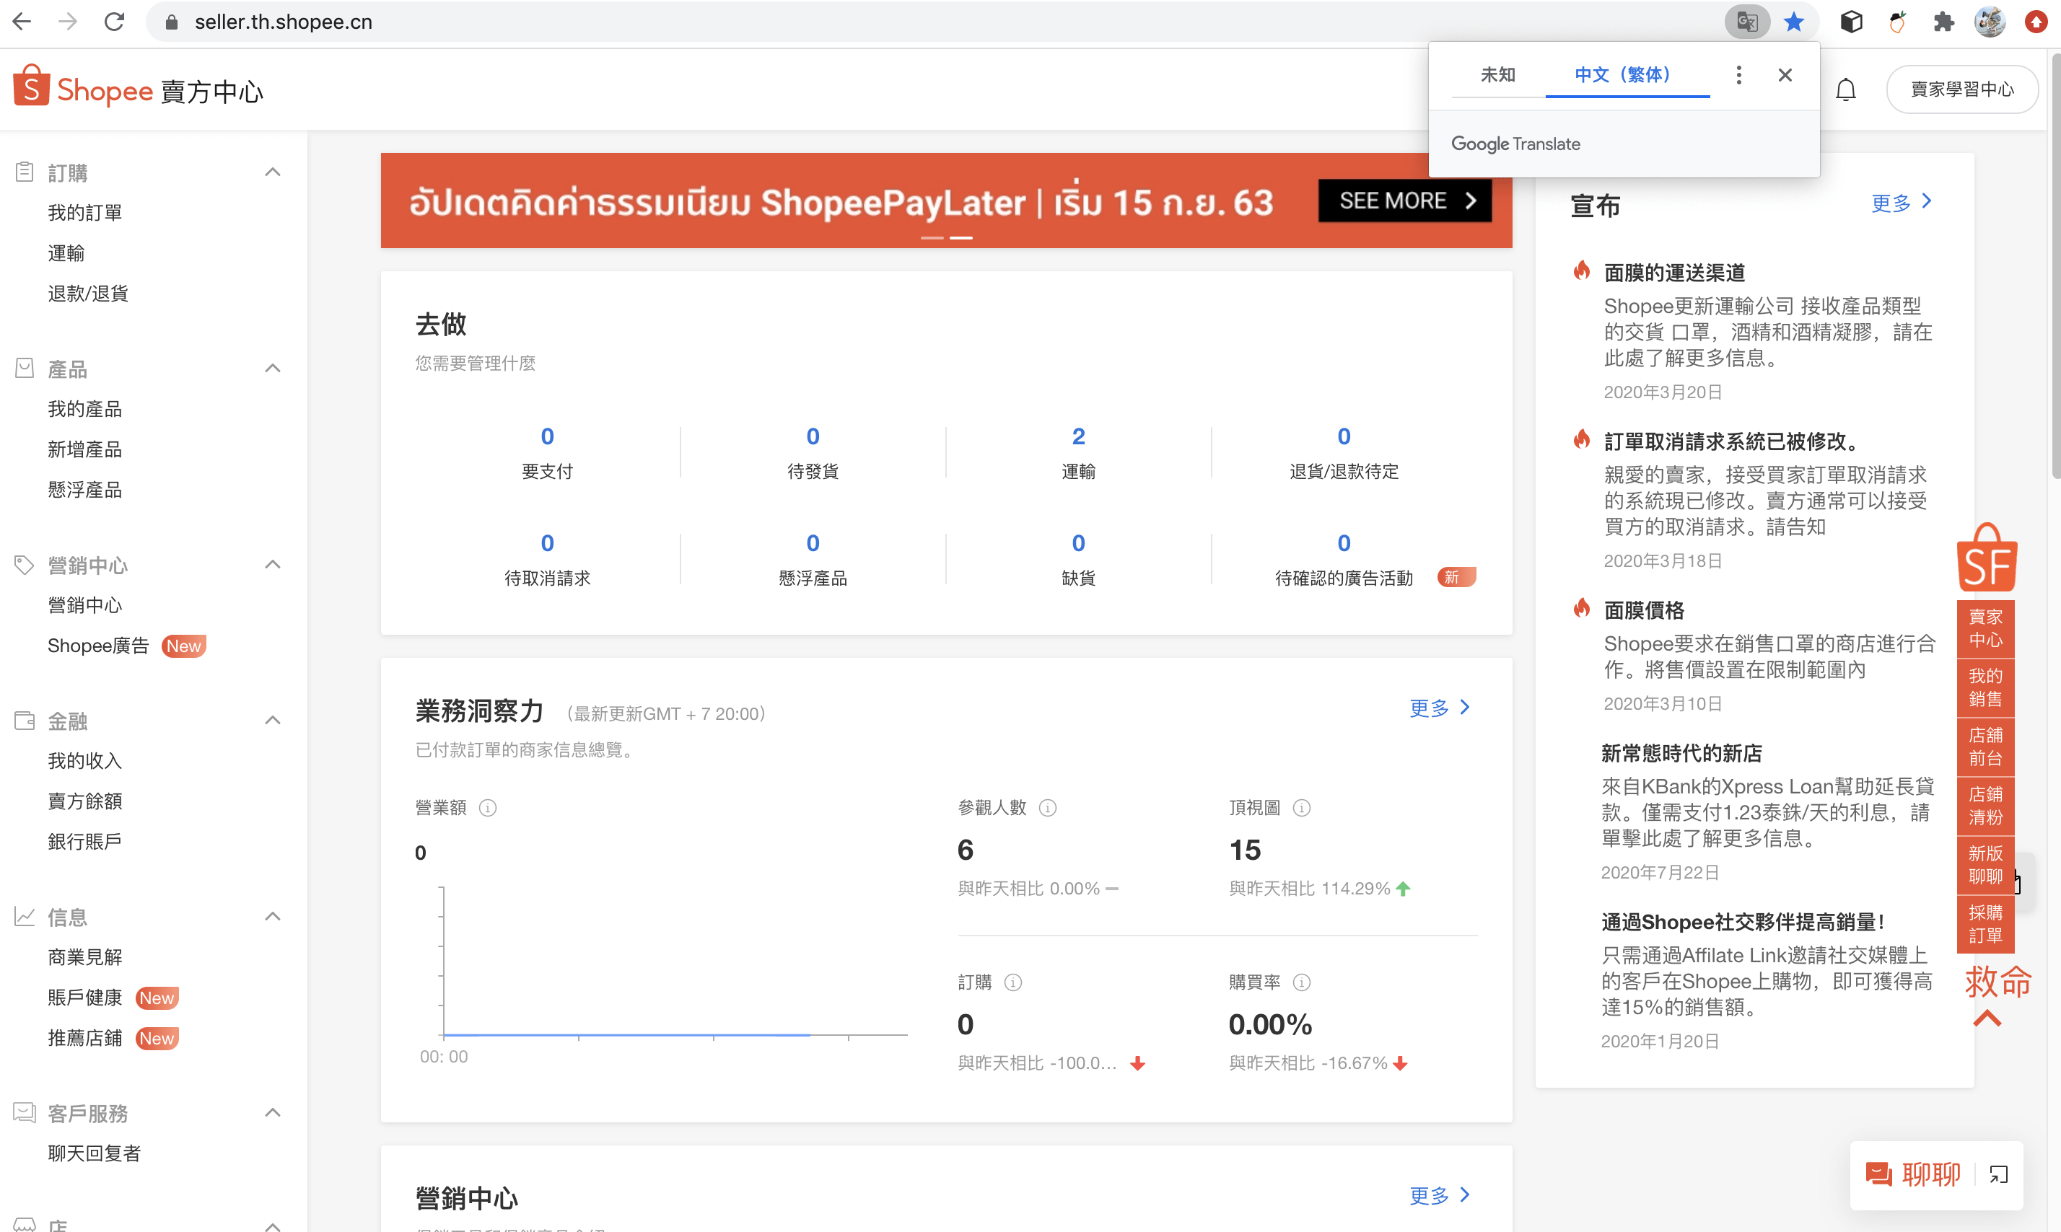Click the Google Translate icon in address bar

[1747, 22]
